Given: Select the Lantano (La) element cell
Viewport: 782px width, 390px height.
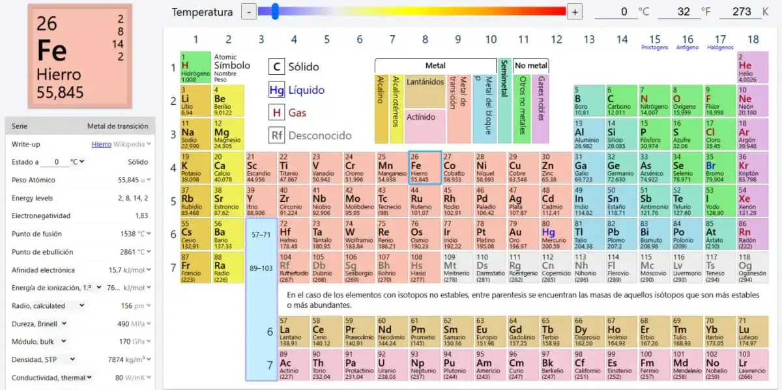Looking at the screenshot, I should coord(294,331).
